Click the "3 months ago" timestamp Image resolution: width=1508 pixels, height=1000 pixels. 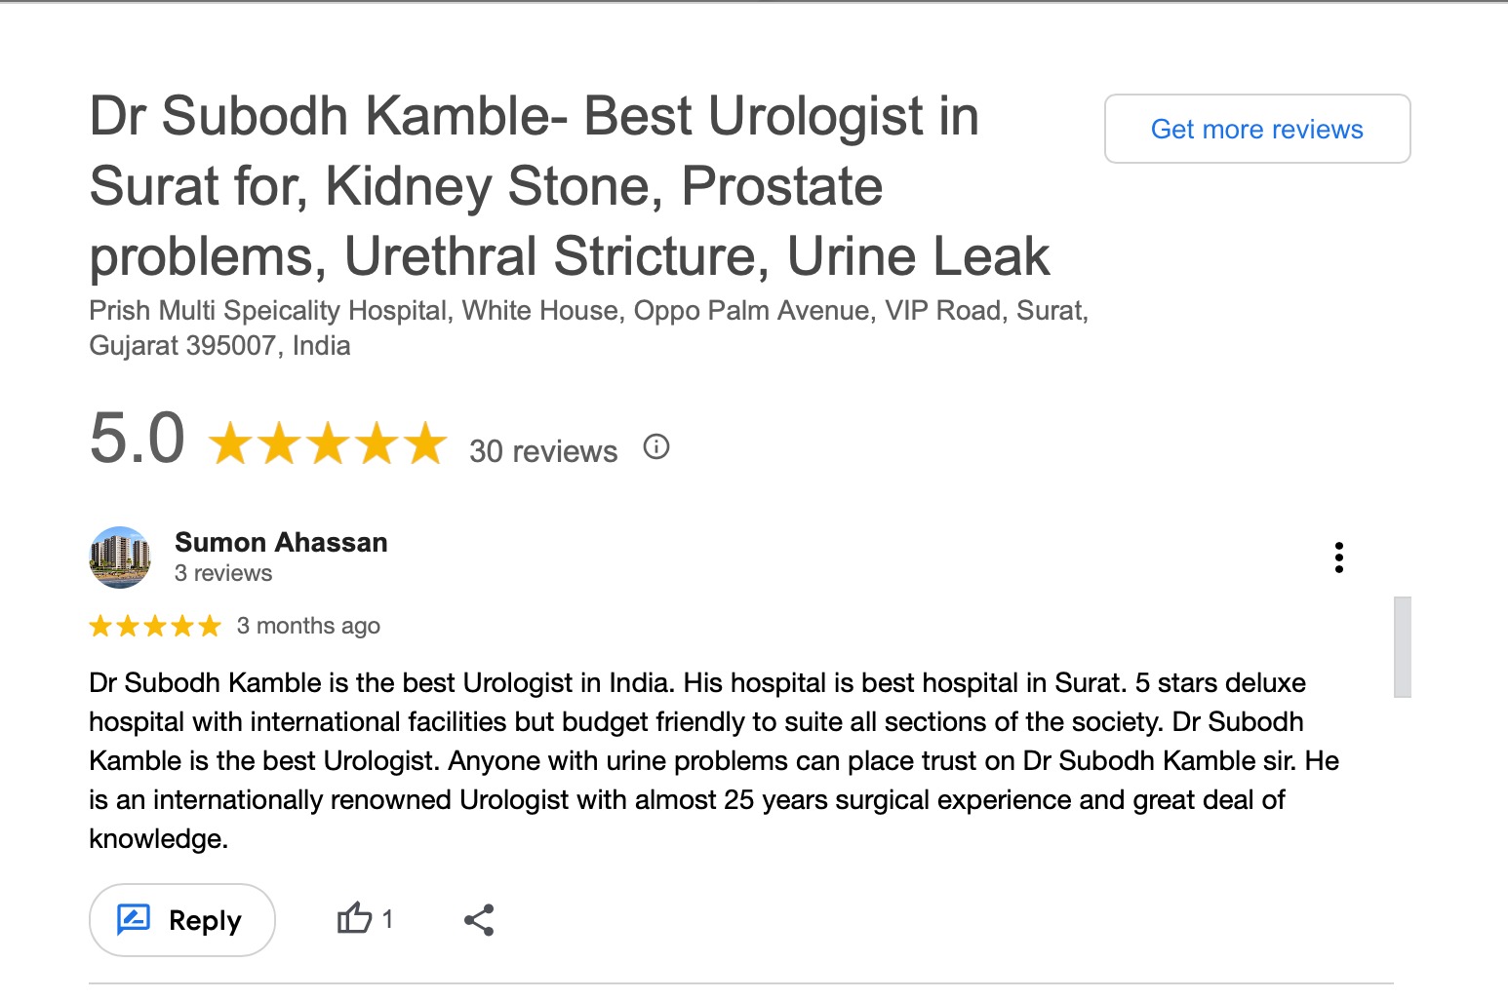pyautogui.click(x=308, y=626)
